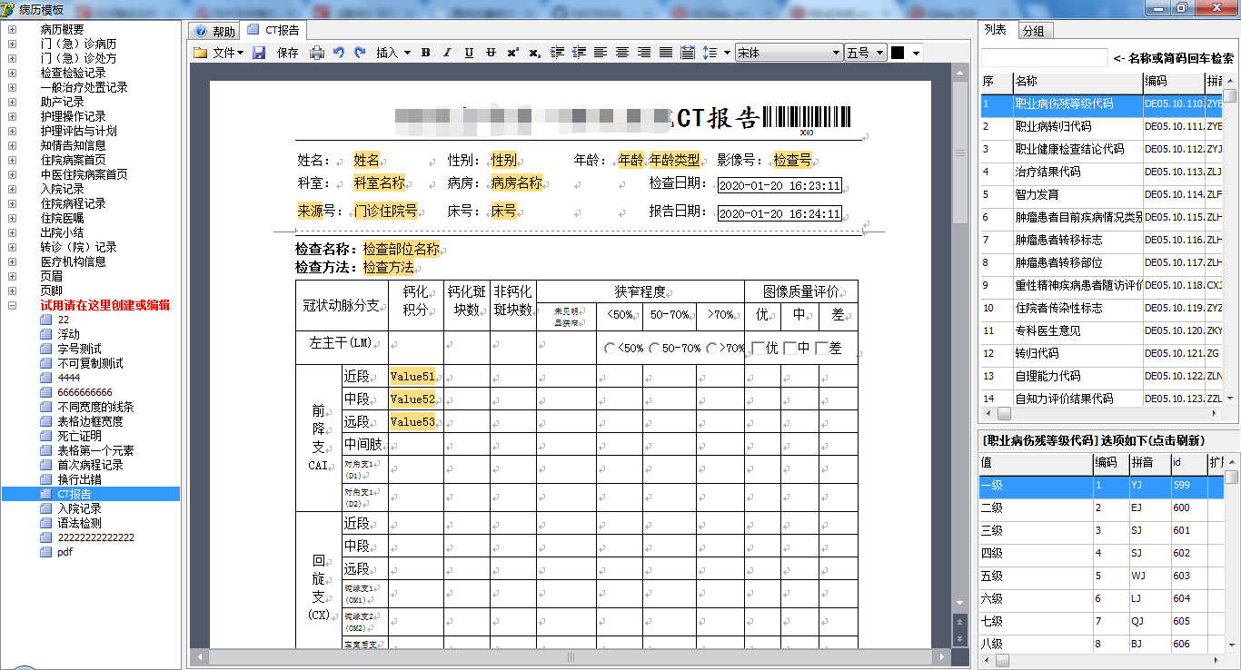This screenshot has height=670, width=1241.
Task: Click the 病历模板 app icon in title bar
Action: pyautogui.click(x=8, y=8)
